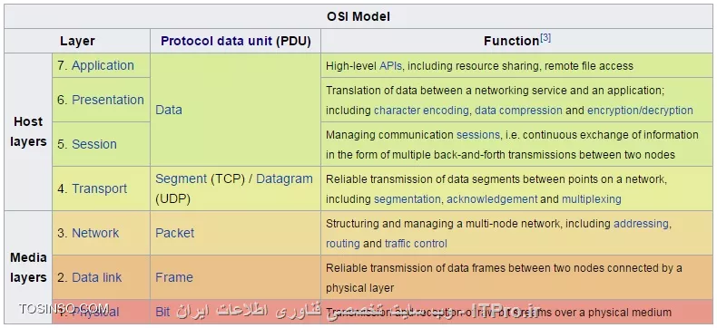Viewport: 717px width, 328px height.
Task: Follow the segmentation link
Action: point(408,199)
